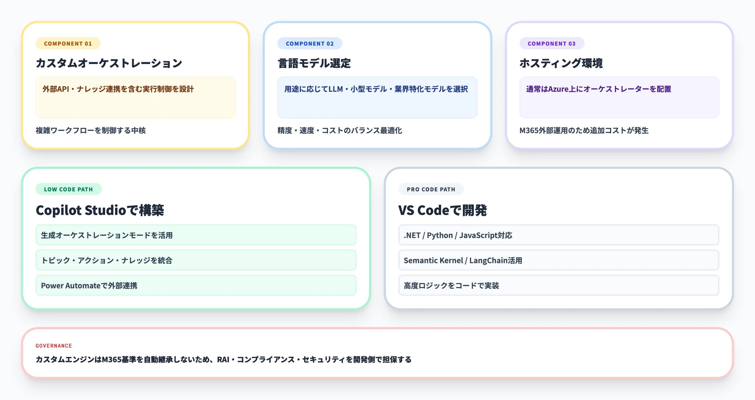Screen dimensions: 755x400
Task: Click the トピック・アクション・ナレッジを統合 item
Action: click(x=196, y=260)
